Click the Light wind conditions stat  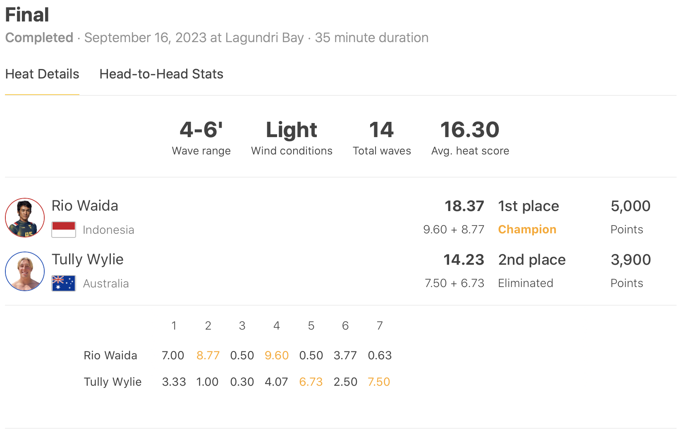[292, 130]
